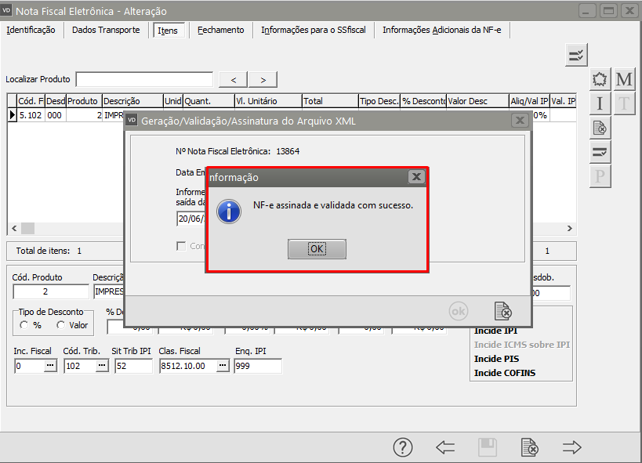Screen dimensions: 642x463
Task: Click the checklist icon at top right
Action: (x=576, y=55)
